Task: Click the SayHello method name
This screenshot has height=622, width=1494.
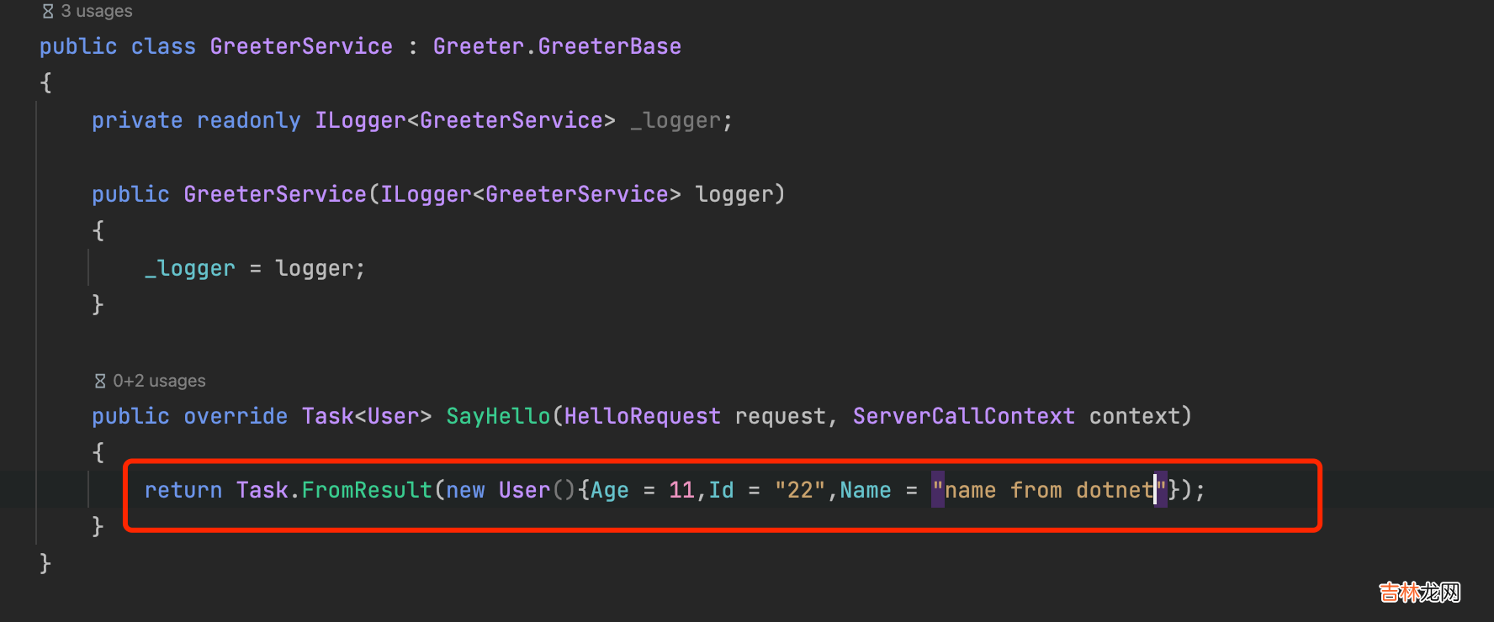Action: click(x=498, y=416)
